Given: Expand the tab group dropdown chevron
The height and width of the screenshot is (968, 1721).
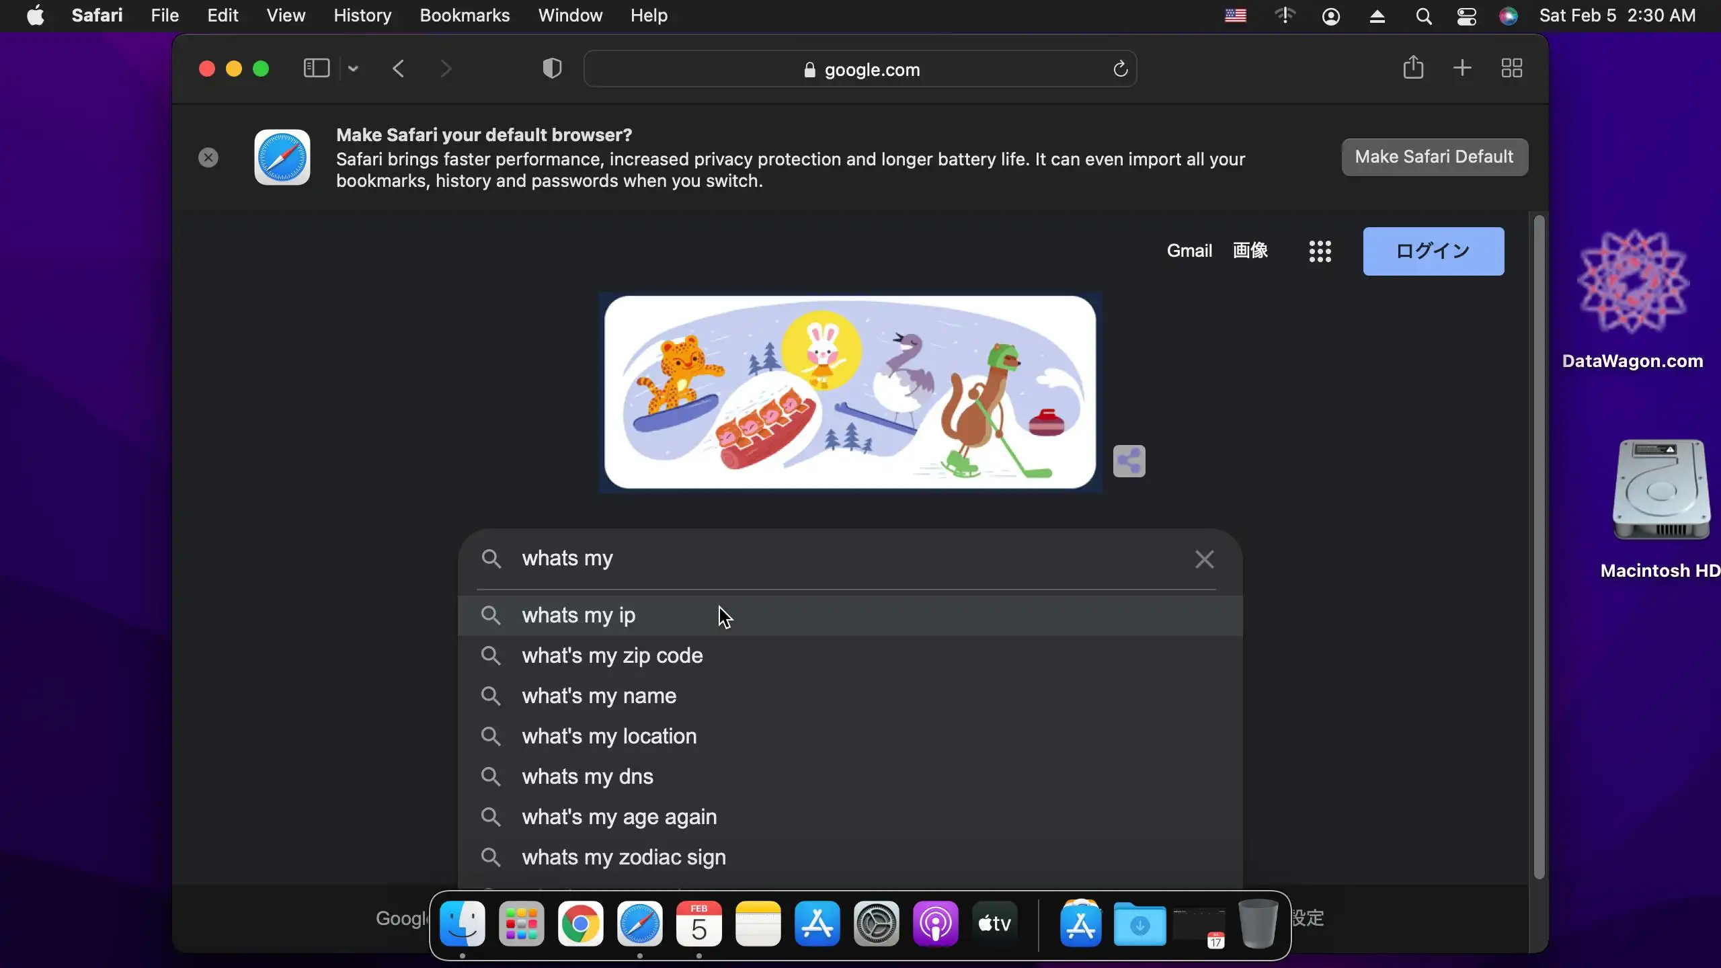Looking at the screenshot, I should [x=353, y=69].
